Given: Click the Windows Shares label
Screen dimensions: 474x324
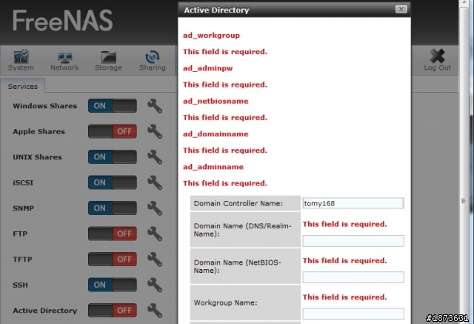Looking at the screenshot, I should pyautogui.click(x=44, y=106).
